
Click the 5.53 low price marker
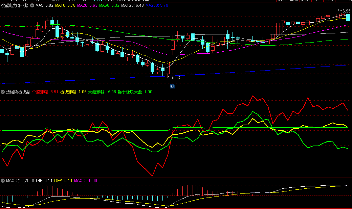[x=176, y=78]
